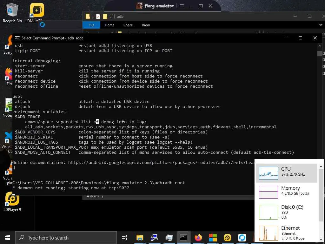Viewport: 325px width, 244px height.
Task: Open the LDPlayer taskbar icon
Action: pos(227,238)
